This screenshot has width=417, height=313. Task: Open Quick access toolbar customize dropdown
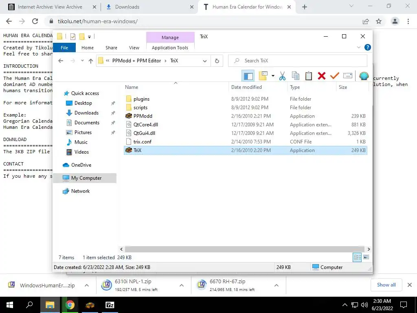(89, 37)
